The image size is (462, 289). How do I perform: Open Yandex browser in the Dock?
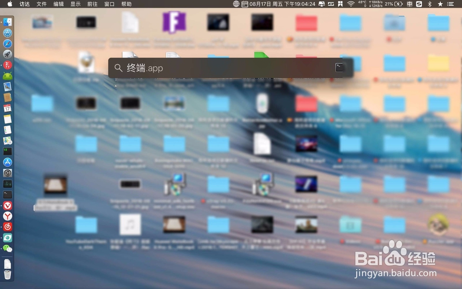[7, 216]
